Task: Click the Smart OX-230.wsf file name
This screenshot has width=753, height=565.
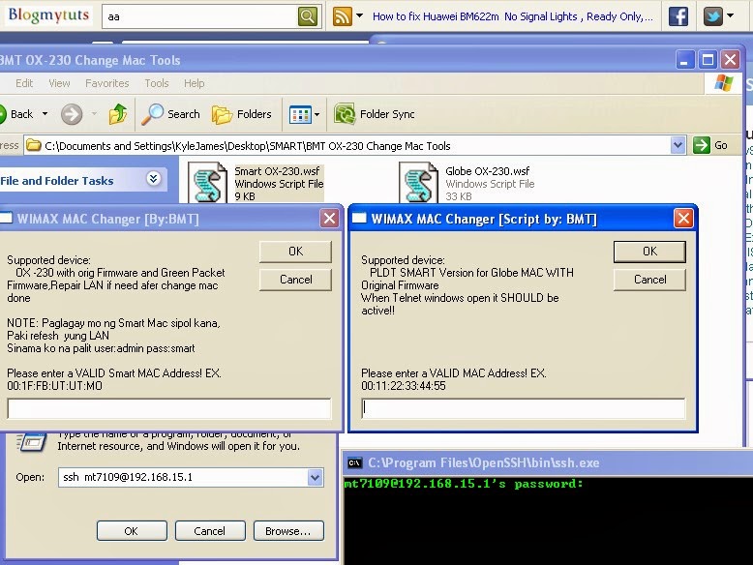Action: tap(277, 171)
